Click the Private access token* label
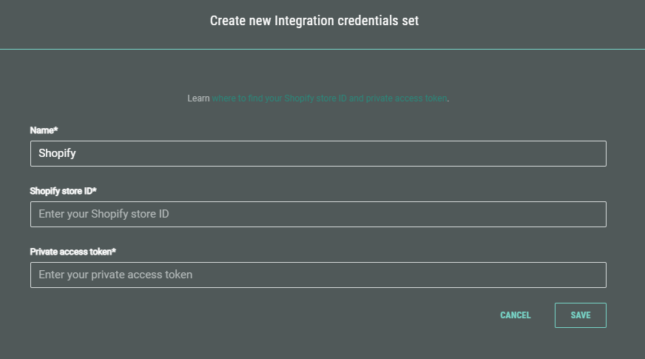The width and height of the screenshot is (645, 359). click(x=72, y=252)
